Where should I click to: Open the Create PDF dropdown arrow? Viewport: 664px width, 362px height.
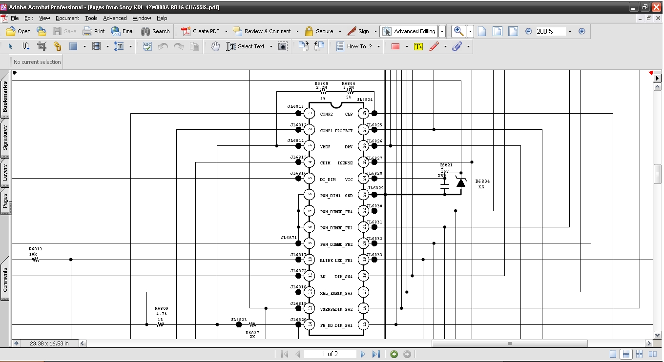[x=226, y=31]
